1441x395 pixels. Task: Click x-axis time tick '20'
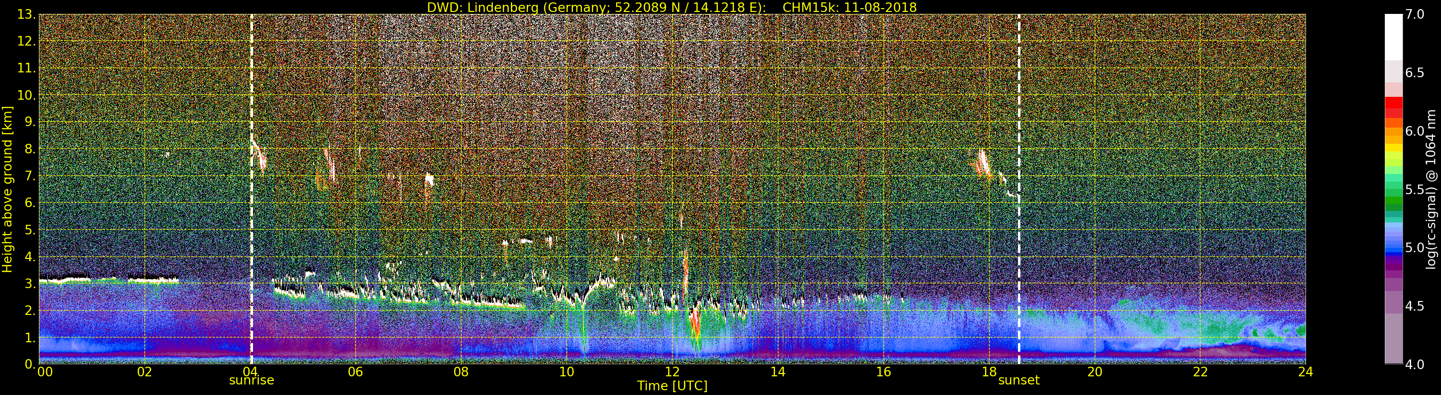click(x=1094, y=372)
